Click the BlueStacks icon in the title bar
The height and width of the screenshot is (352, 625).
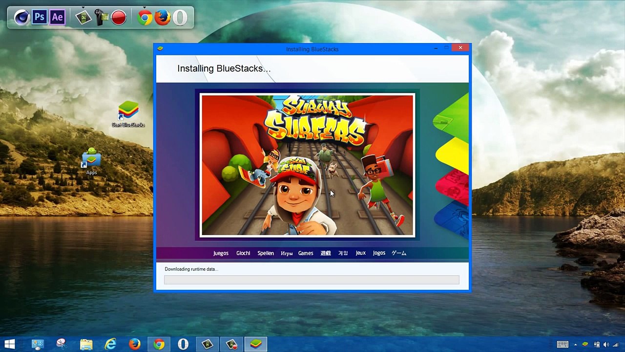point(160,48)
